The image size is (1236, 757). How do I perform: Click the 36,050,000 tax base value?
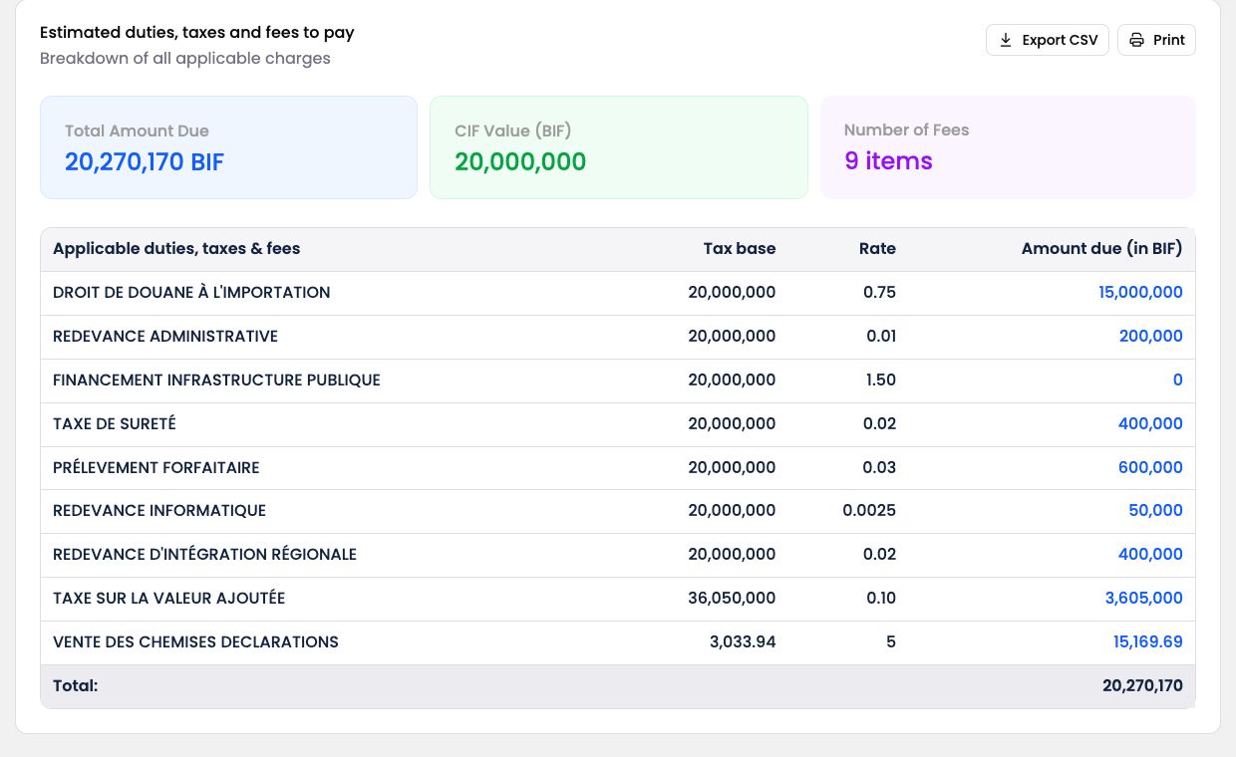(x=732, y=599)
